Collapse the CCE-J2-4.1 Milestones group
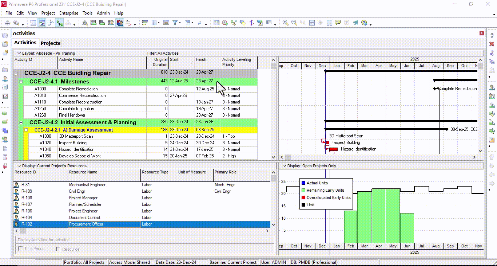Screen dimensions: 497x266 coord(21,82)
